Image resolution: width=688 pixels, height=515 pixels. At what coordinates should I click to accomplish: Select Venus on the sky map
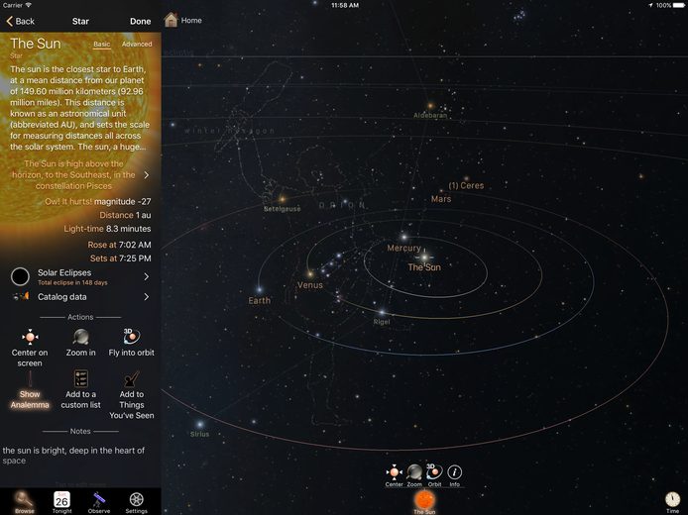click(x=310, y=274)
